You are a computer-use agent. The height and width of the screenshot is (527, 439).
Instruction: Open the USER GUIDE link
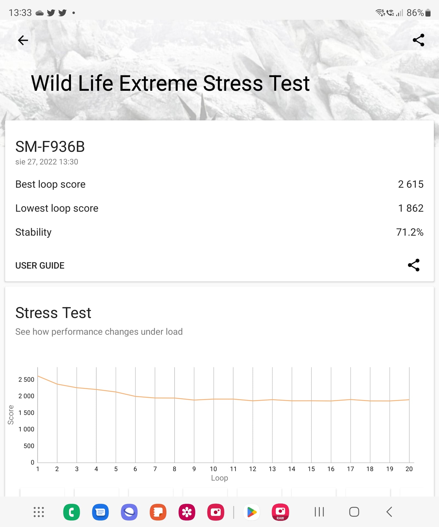click(40, 266)
